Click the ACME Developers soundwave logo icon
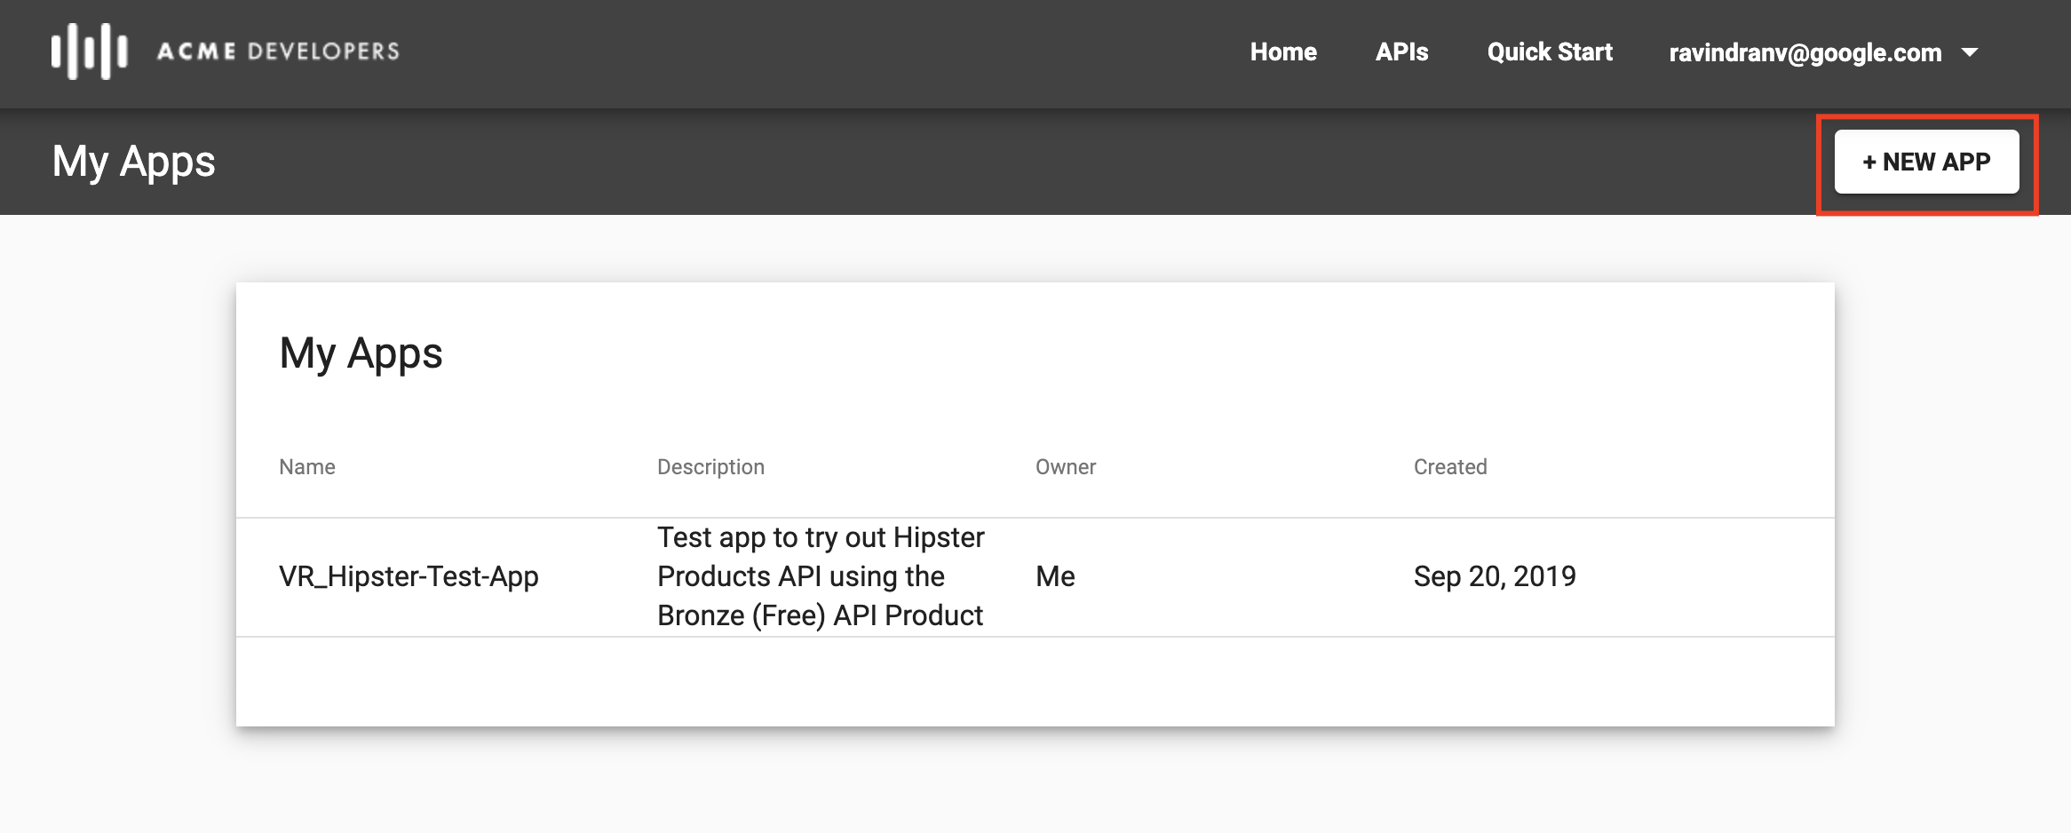Screen dimensions: 2071x833 [89, 52]
